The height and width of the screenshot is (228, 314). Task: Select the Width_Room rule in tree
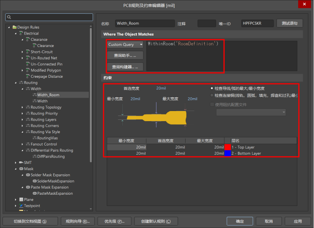coord(48,95)
